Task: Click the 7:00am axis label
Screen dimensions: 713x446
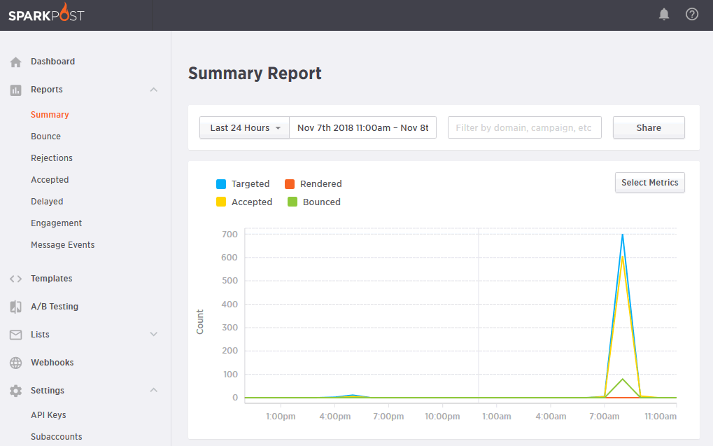Action: (604, 417)
